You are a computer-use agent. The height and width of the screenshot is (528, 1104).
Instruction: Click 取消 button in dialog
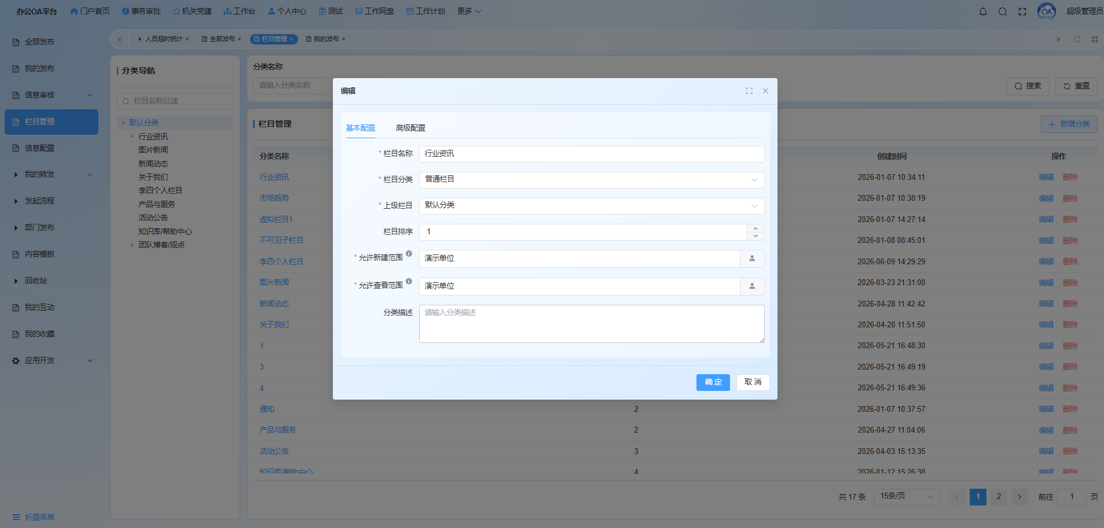coord(753,382)
